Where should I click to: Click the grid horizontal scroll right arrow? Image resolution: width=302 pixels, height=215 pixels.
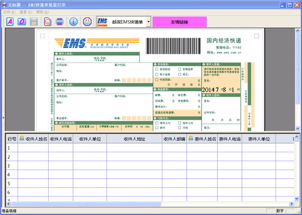click(x=292, y=203)
